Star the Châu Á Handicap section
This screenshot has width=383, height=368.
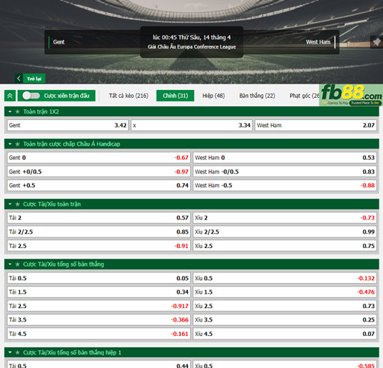17,144
